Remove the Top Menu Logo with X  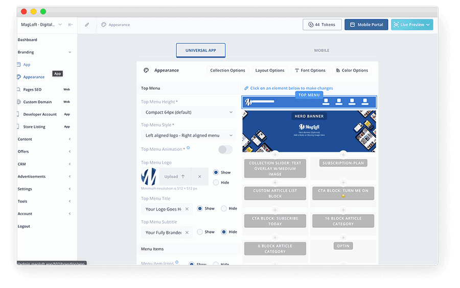(x=200, y=176)
